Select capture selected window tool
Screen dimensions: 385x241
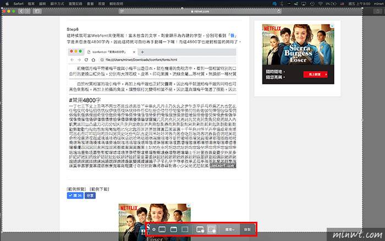pos(174,229)
